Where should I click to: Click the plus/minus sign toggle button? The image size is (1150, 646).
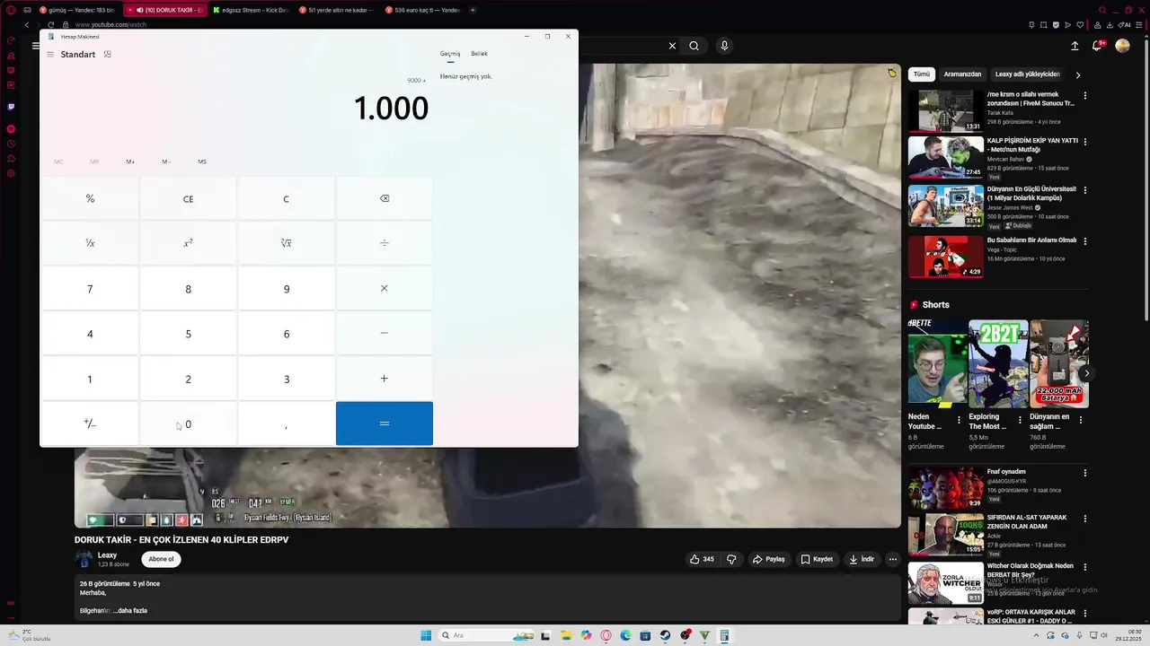[90, 423]
